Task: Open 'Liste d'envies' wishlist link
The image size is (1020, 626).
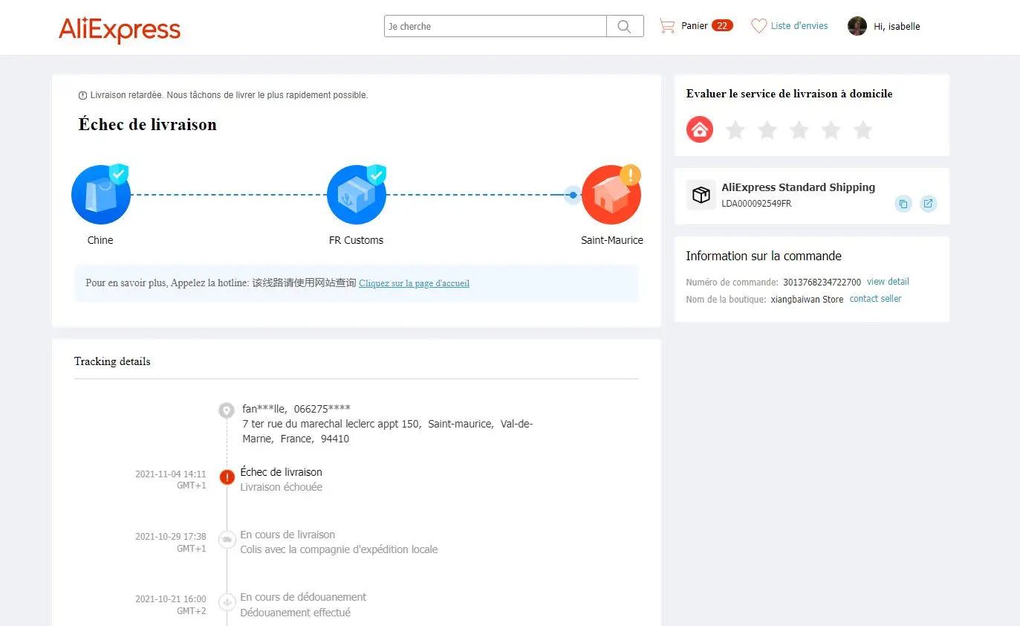Action: point(799,26)
